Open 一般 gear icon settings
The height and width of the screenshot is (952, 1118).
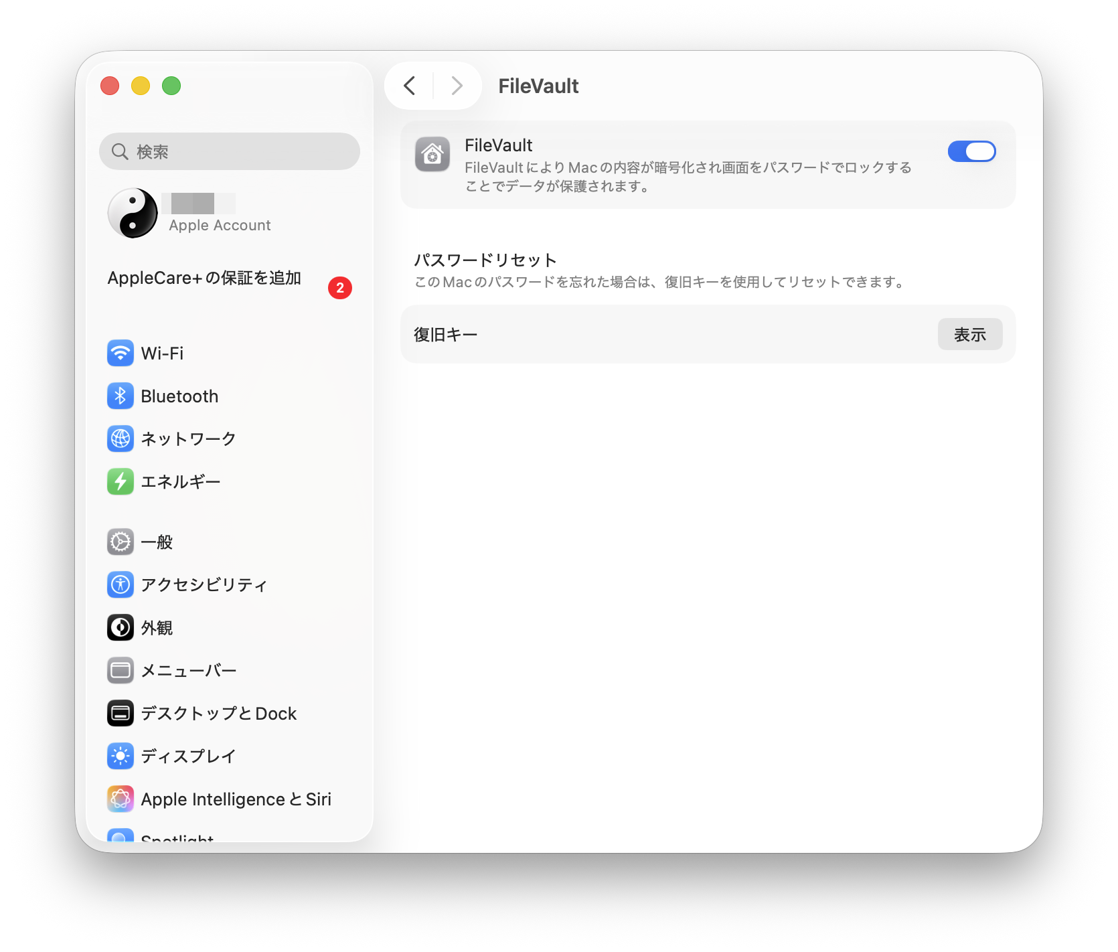click(121, 542)
